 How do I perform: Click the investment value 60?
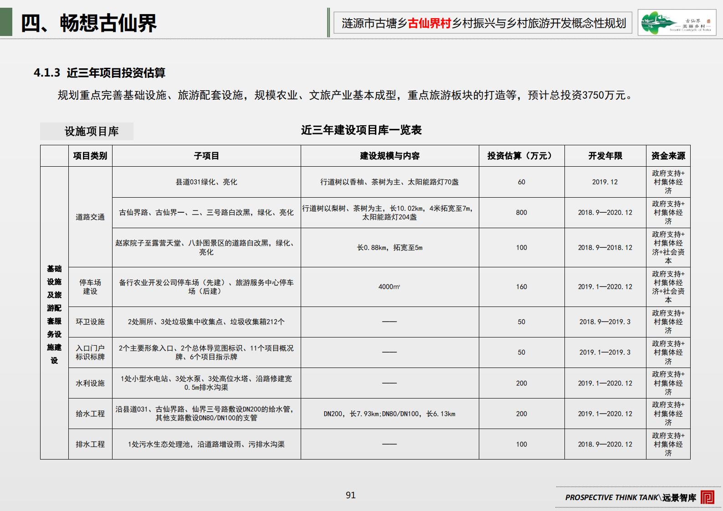point(522,182)
